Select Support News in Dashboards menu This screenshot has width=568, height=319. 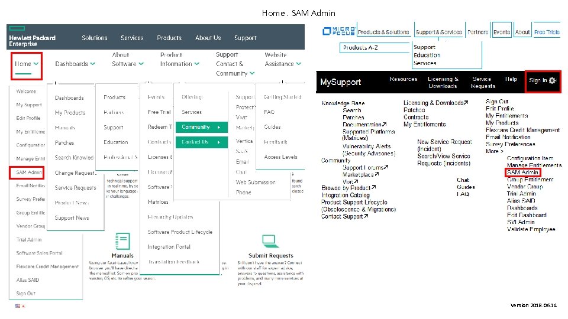tap(72, 218)
